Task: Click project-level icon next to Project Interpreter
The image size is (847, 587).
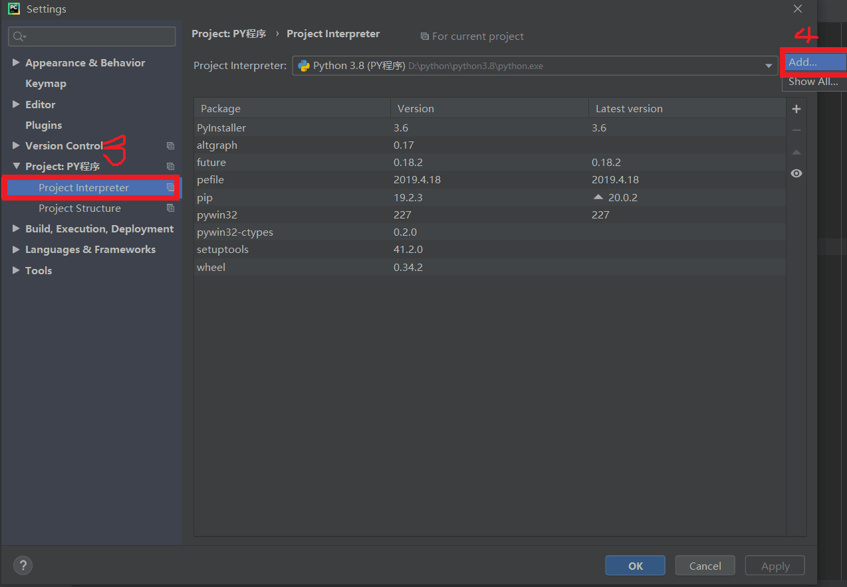Action: click(x=170, y=187)
